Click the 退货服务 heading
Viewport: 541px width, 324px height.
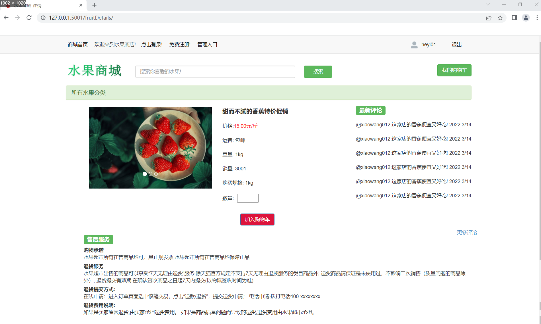pyautogui.click(x=94, y=266)
